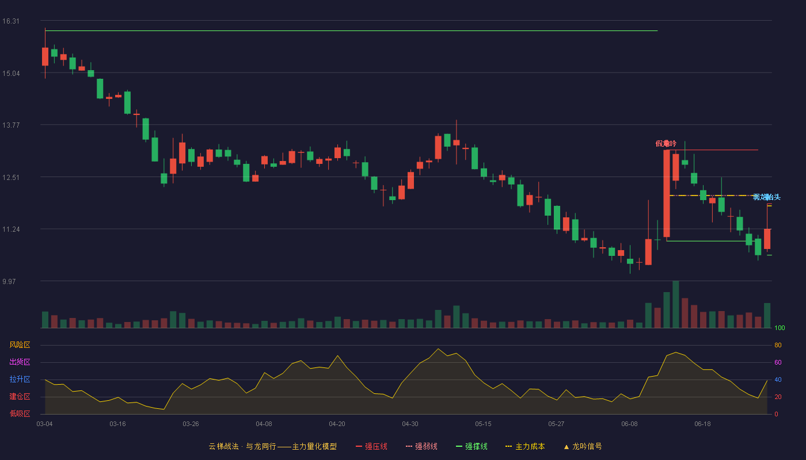Click the 16.31 price axis label

coord(11,21)
